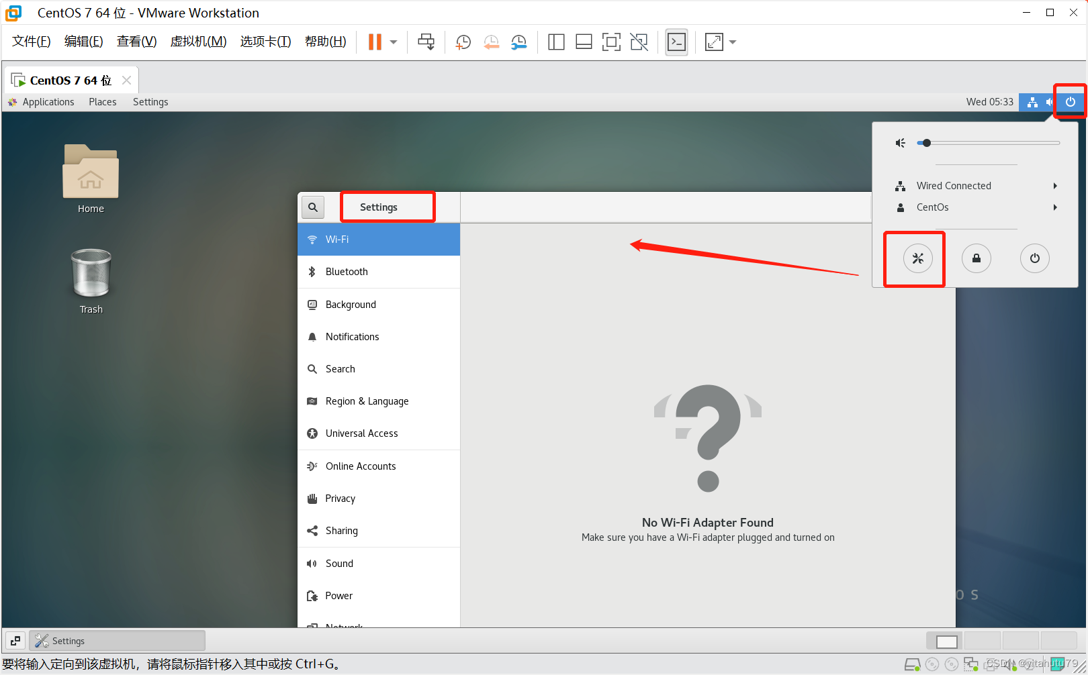Open the 文件(F) menu
The image size is (1088, 675).
32,42
